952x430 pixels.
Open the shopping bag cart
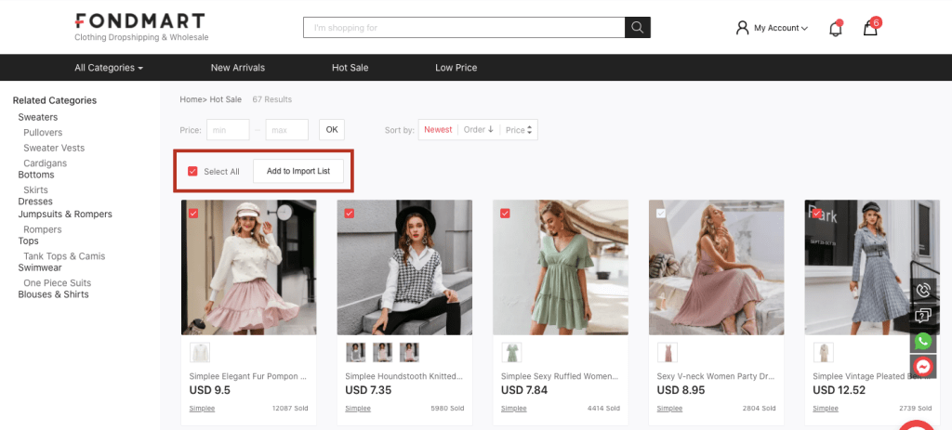[870, 28]
